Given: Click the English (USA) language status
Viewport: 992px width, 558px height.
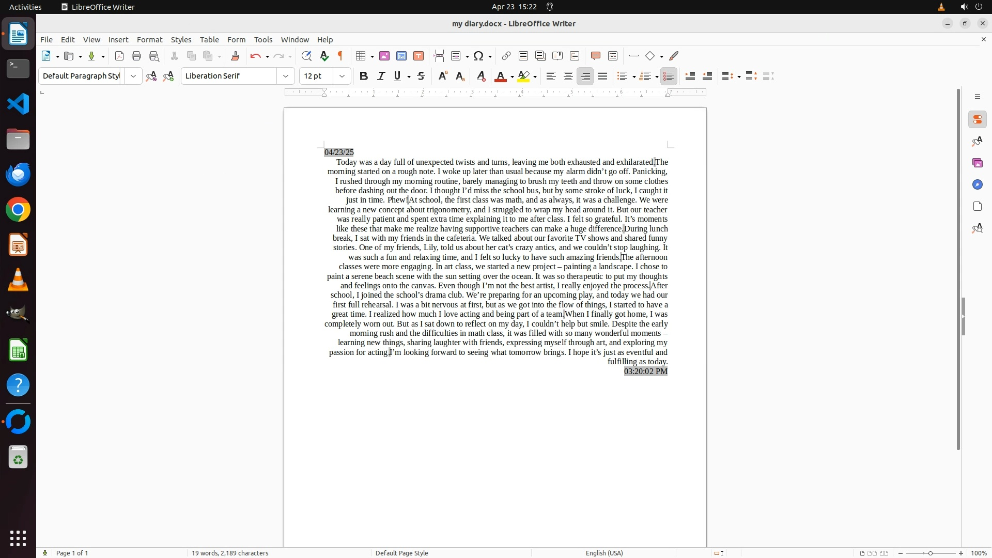Looking at the screenshot, I should 604,553.
